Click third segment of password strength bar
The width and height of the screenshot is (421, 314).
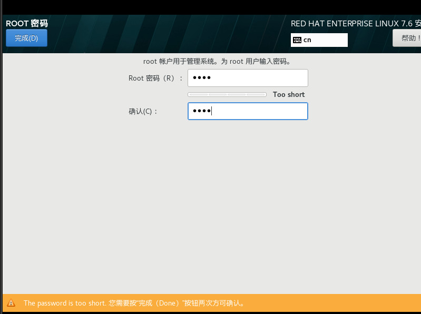click(237, 95)
